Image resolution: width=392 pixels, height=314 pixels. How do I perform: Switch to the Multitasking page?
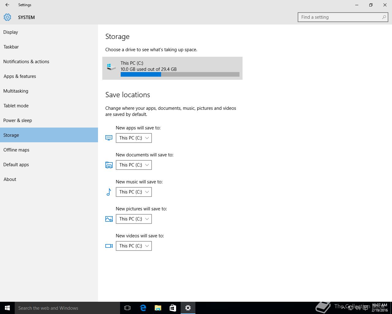(x=49, y=91)
